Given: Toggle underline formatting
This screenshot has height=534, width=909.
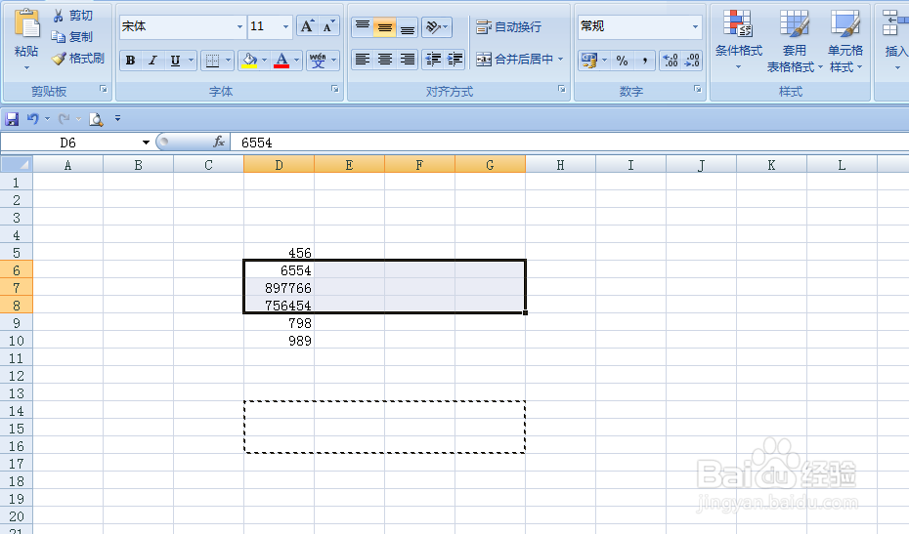Looking at the screenshot, I should (x=175, y=61).
